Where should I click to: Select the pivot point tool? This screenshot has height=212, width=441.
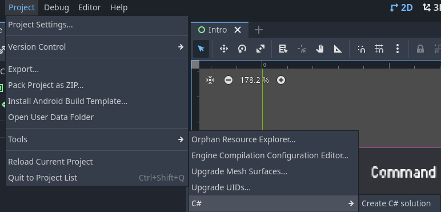coord(302,49)
